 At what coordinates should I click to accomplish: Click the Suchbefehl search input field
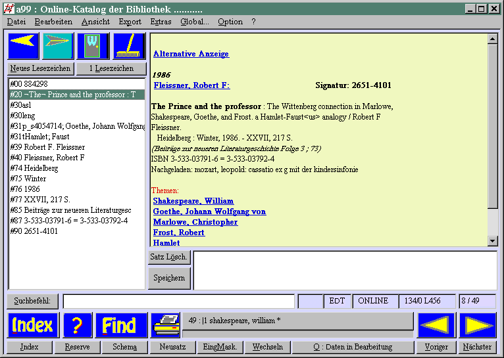tap(179, 302)
